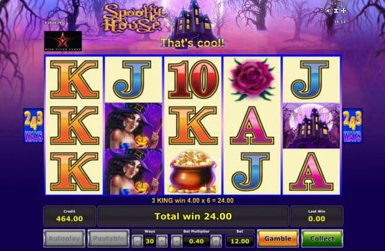Open the Paytable
Image resolution: width=385 pixels, height=251 pixels.
point(109,238)
